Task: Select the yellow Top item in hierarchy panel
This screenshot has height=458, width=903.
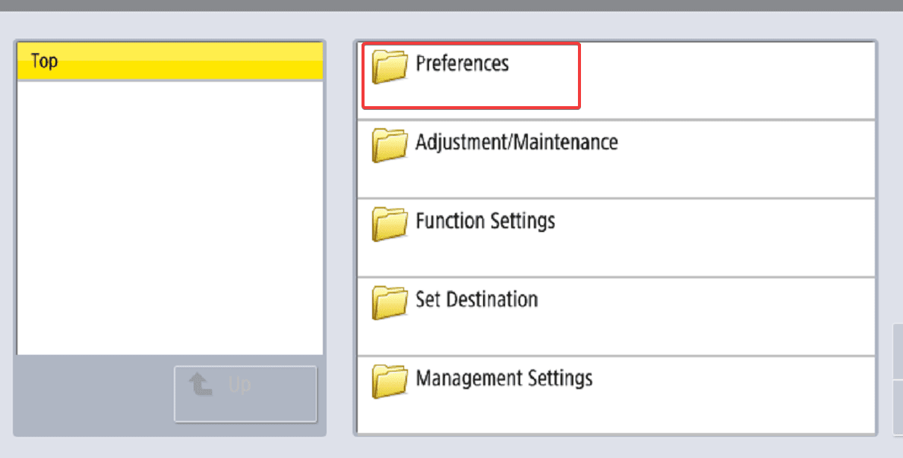Action: point(170,61)
